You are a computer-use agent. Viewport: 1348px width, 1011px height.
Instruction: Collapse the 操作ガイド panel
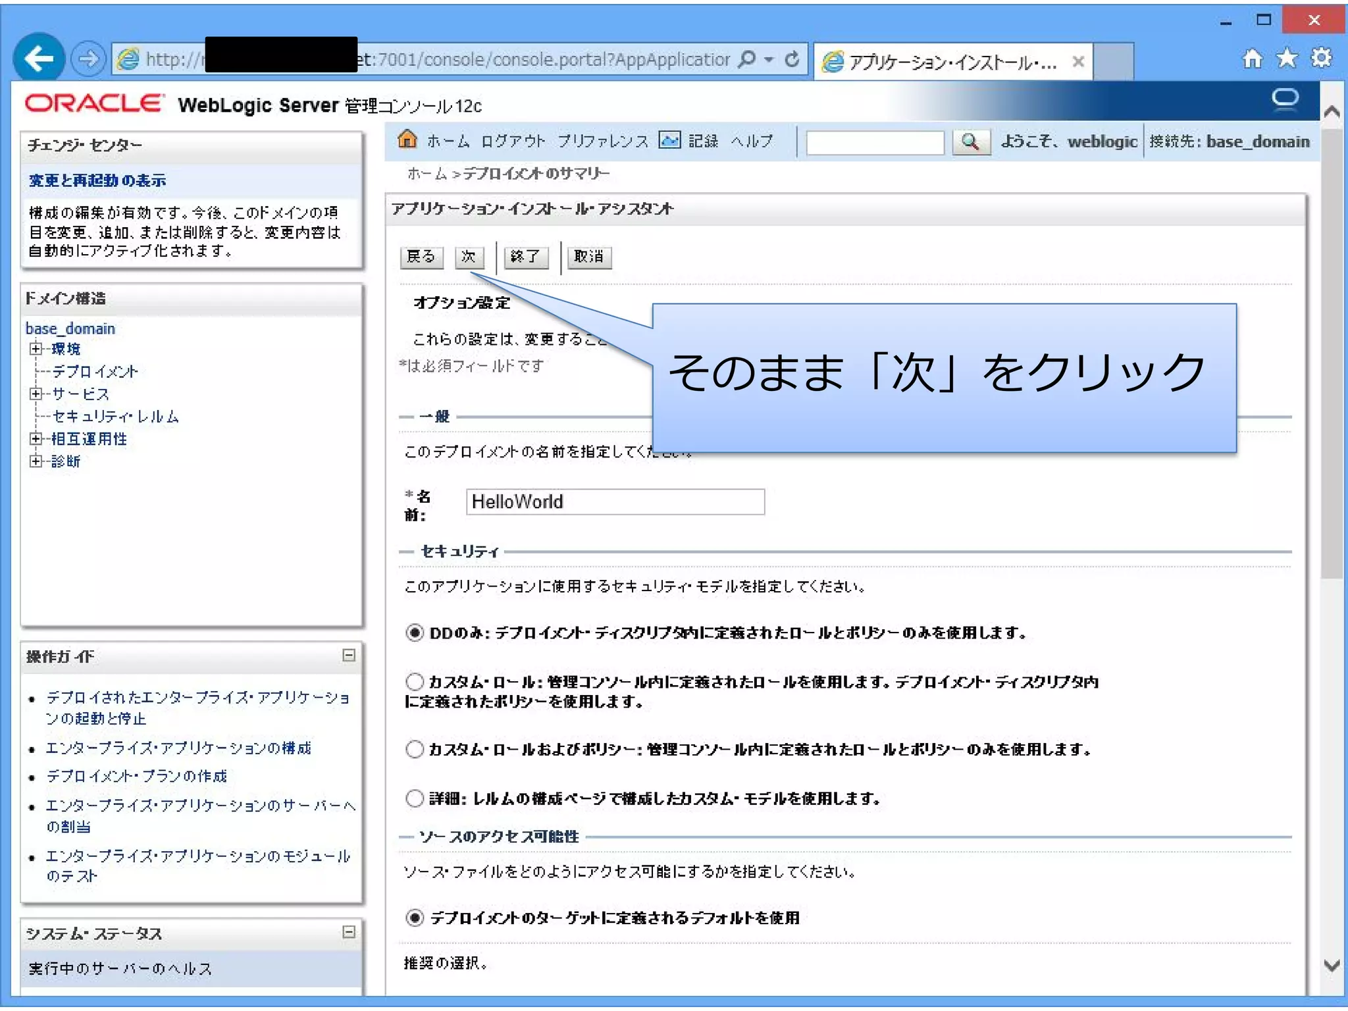point(349,655)
